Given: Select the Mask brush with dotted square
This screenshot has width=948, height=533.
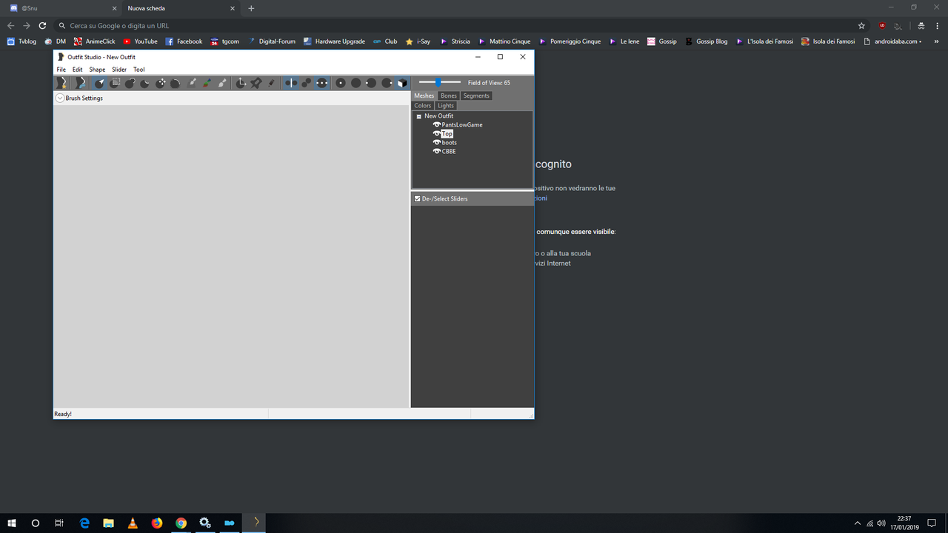Looking at the screenshot, I should (x=116, y=83).
